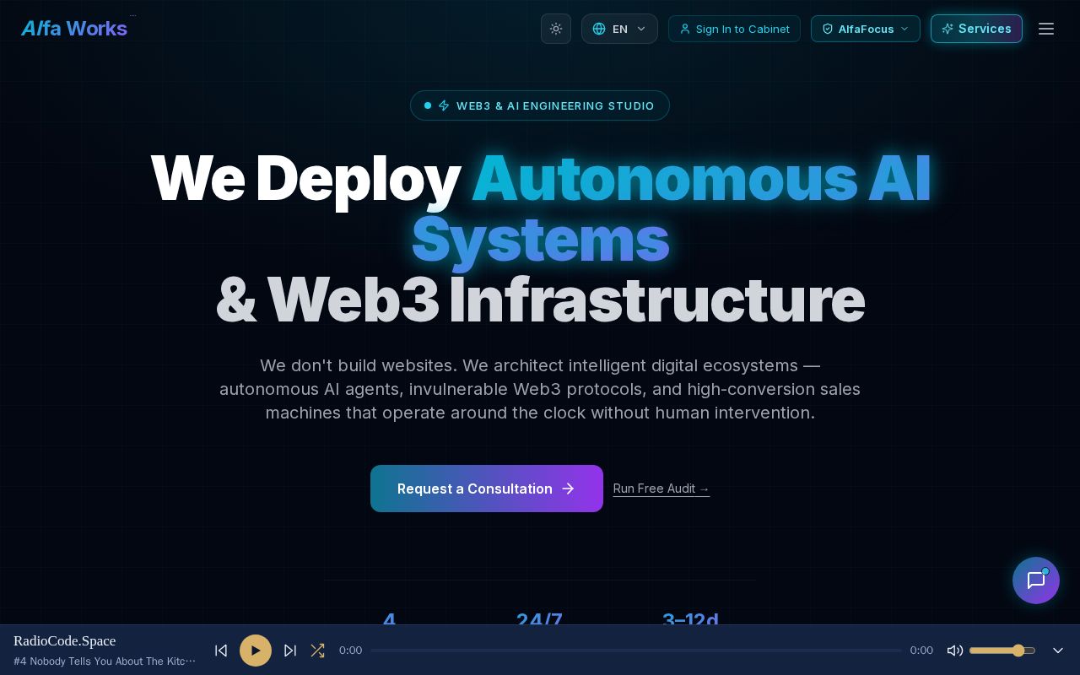Image resolution: width=1080 pixels, height=675 pixels.
Task: Collapse the radio player bar
Action: tap(1058, 651)
